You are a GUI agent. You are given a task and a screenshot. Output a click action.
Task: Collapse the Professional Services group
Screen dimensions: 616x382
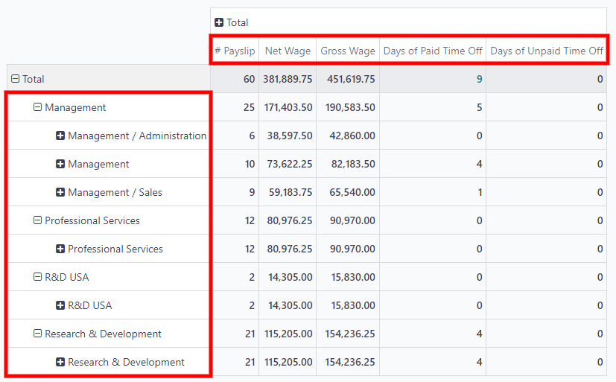(x=37, y=220)
